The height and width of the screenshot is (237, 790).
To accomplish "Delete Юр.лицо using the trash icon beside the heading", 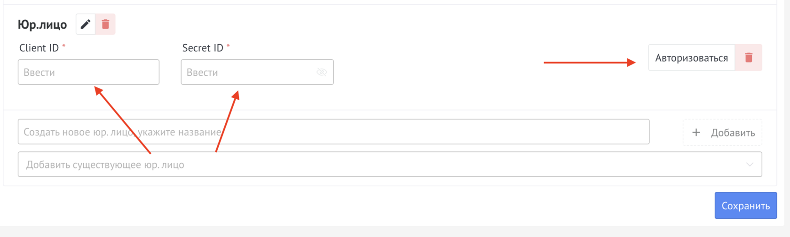I will 105,24.
